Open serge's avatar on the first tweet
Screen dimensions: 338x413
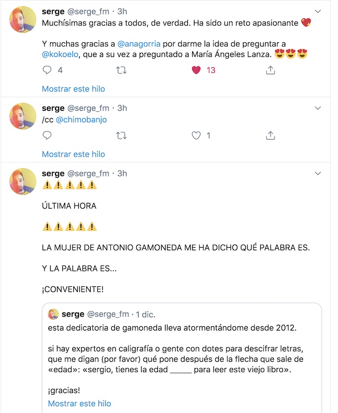23,20
